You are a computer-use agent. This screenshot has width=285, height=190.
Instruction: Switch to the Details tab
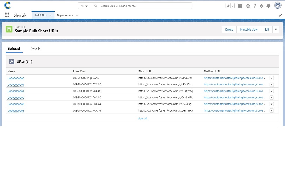click(x=35, y=49)
